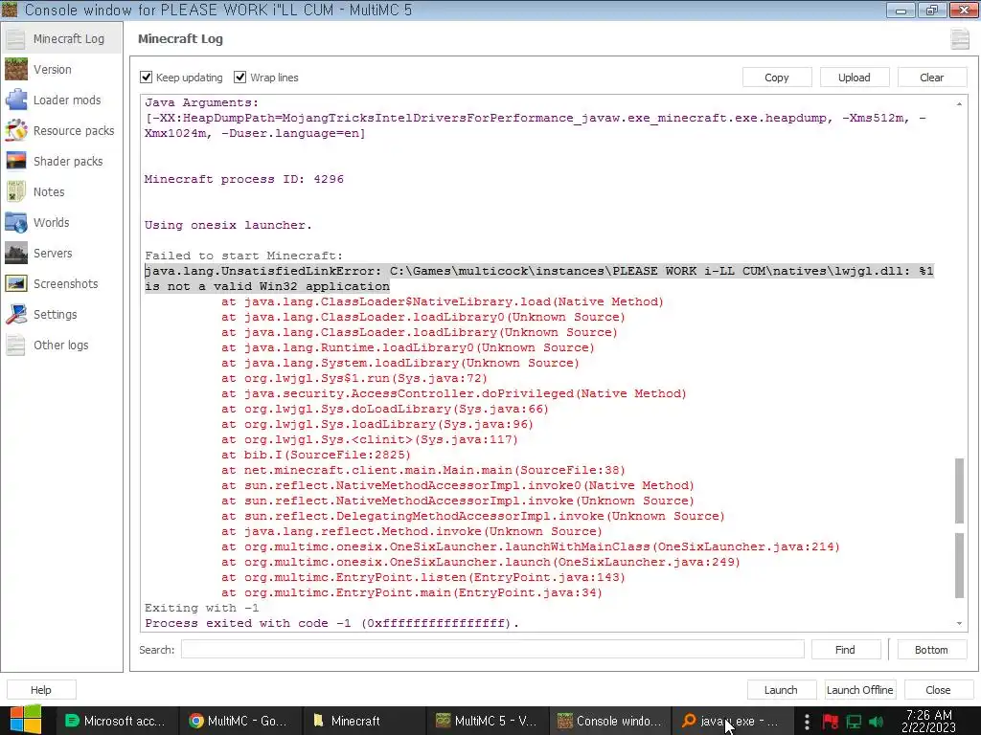Click the Shader packs sunset icon
This screenshot has width=981, height=735.
tap(15, 161)
